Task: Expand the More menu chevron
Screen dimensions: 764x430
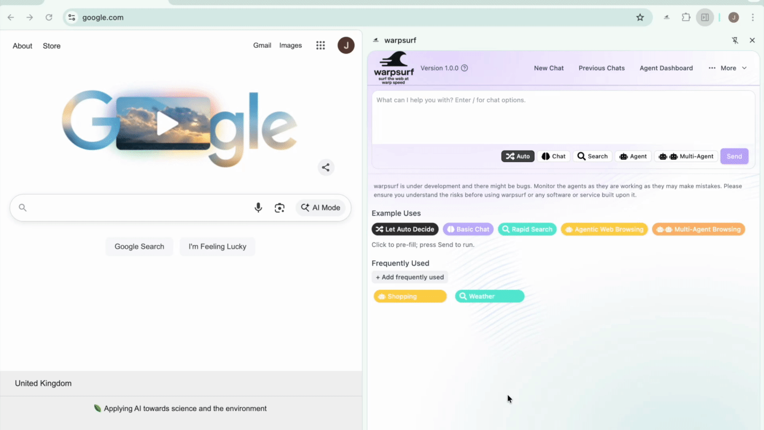Action: click(x=745, y=68)
